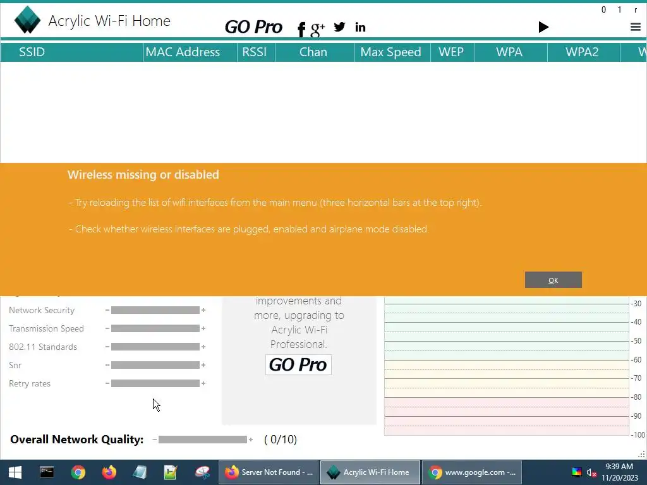The width and height of the screenshot is (647, 485).
Task: Click the ( 0/10) quality score
Action: [x=281, y=440]
